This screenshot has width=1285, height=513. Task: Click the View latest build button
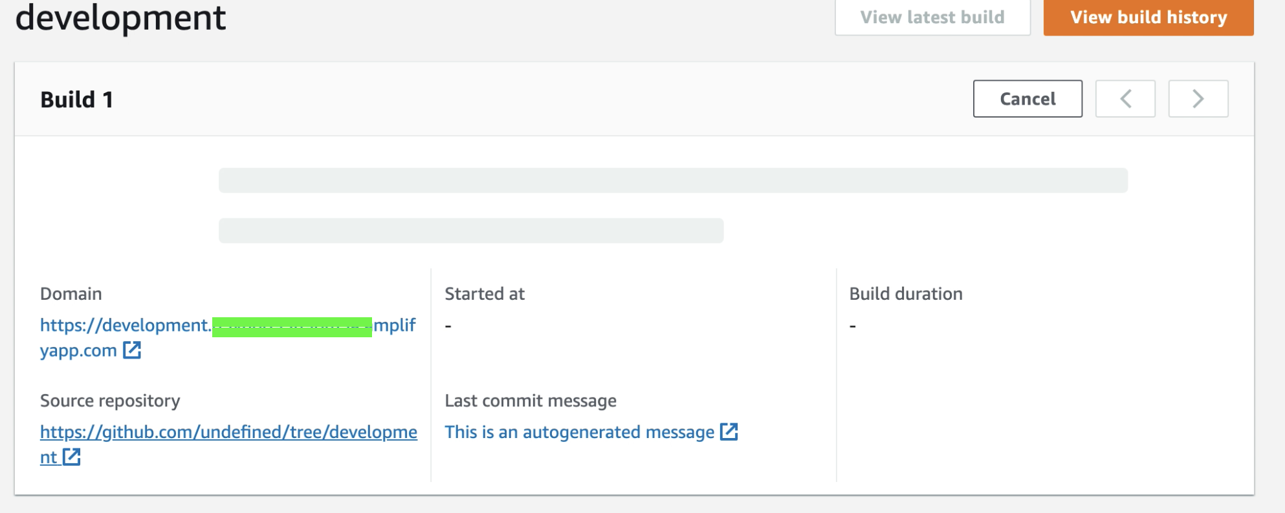point(932,17)
